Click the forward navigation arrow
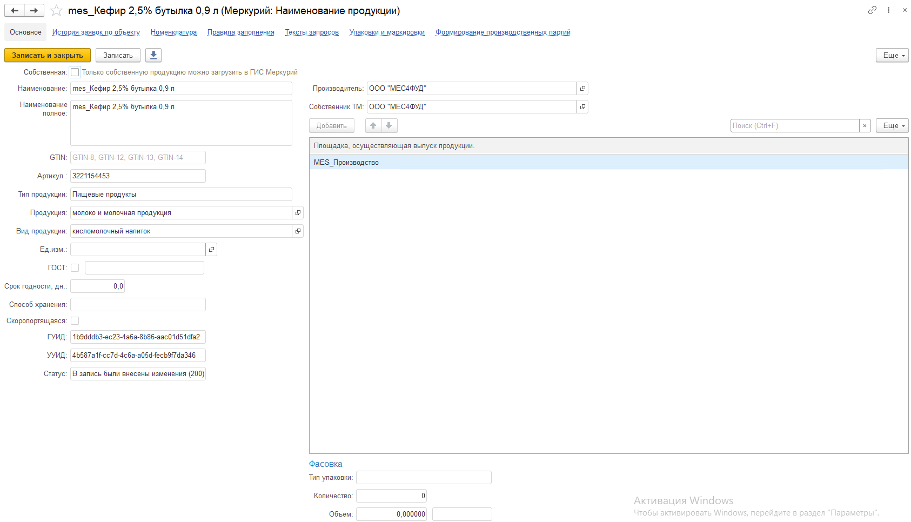 point(34,10)
